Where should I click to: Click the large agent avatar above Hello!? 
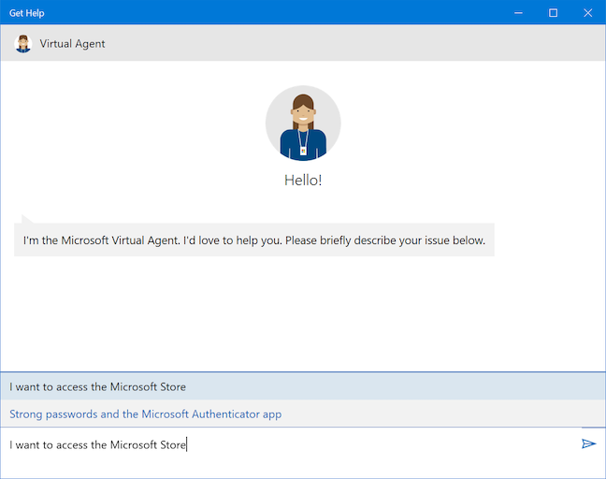tap(303, 123)
